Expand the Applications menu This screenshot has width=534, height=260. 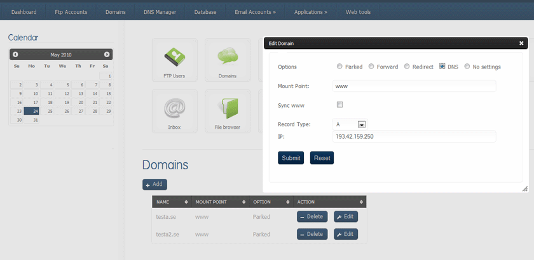311,12
